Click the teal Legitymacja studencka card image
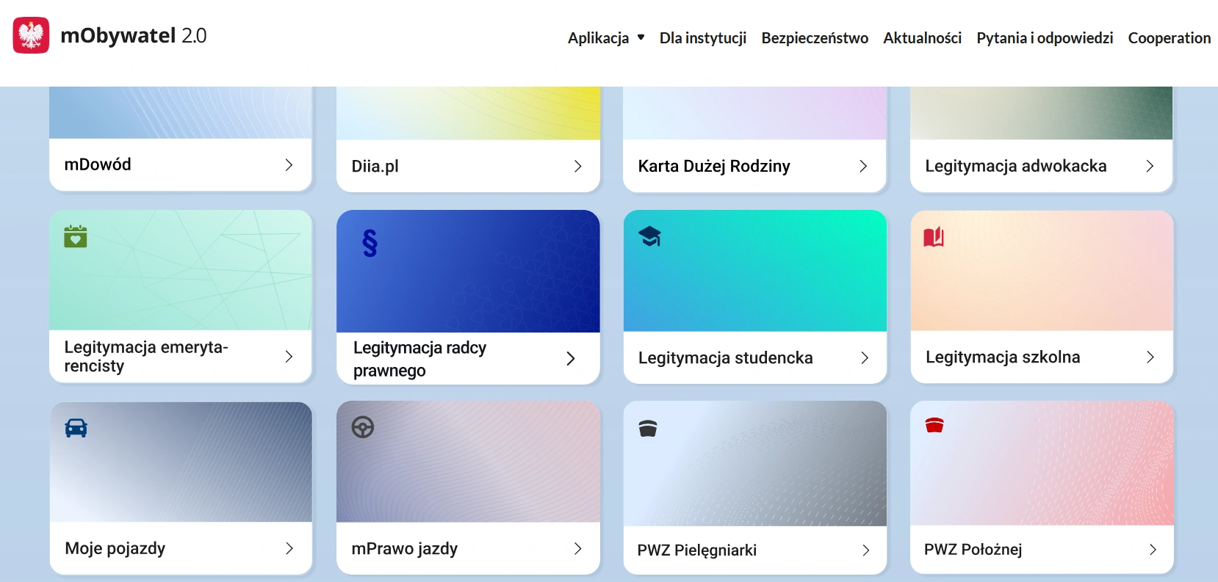This screenshot has width=1218, height=582. (755, 271)
